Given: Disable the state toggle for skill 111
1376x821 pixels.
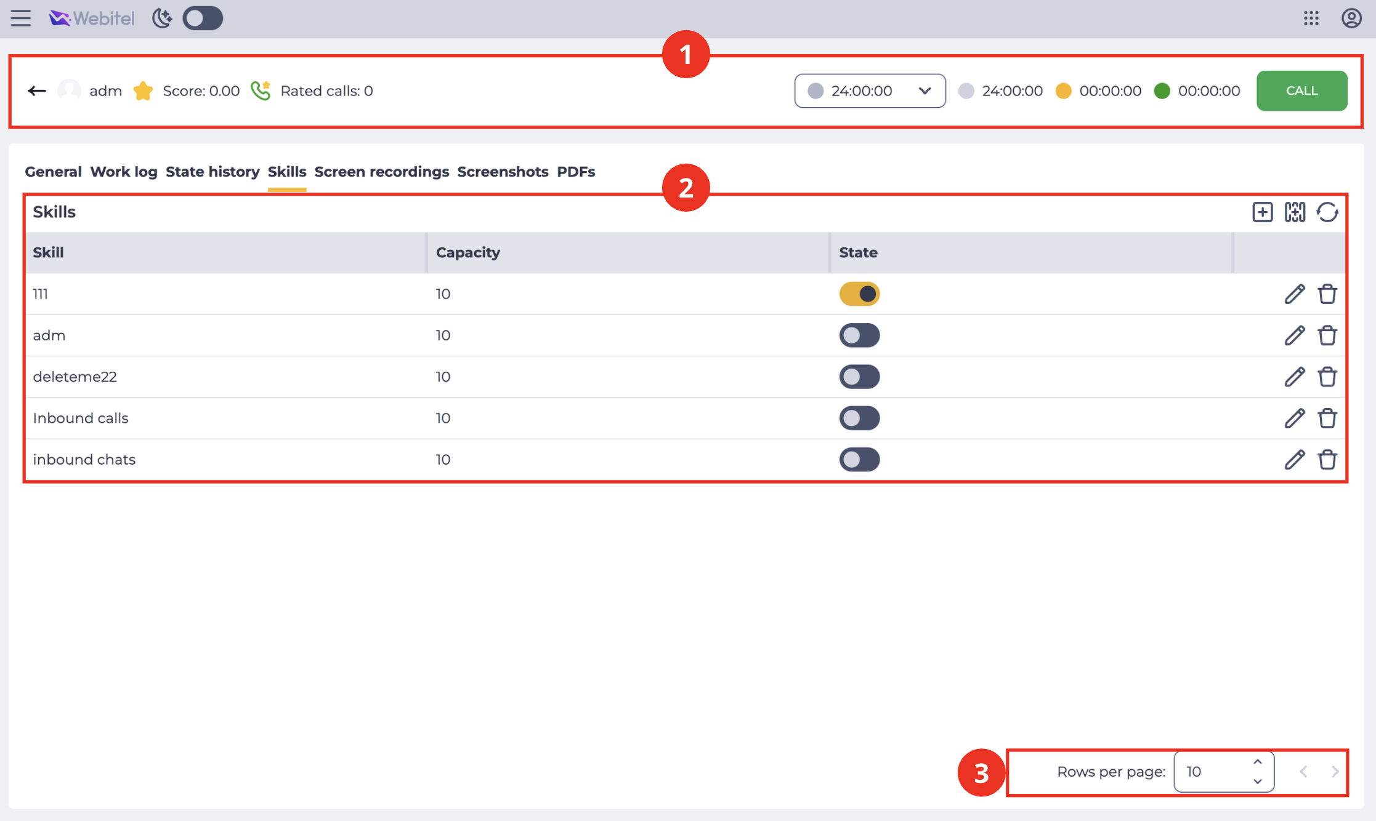Looking at the screenshot, I should click(x=859, y=294).
